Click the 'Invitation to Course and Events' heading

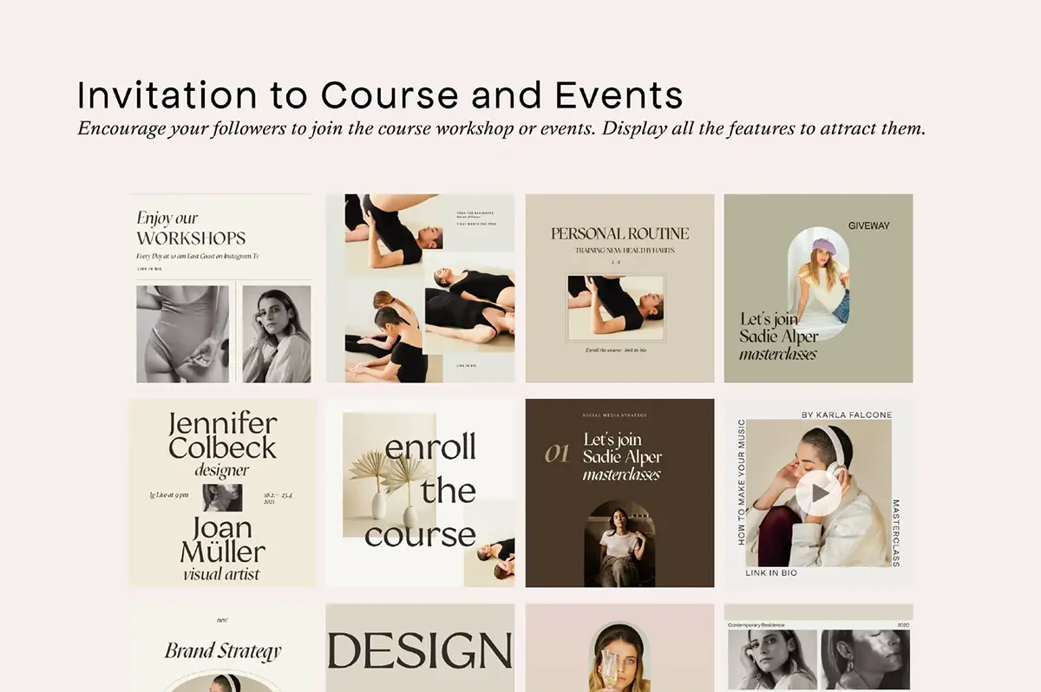380,95
